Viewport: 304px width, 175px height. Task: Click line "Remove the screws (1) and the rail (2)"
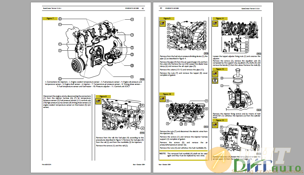pyautogui.click(x=112, y=146)
